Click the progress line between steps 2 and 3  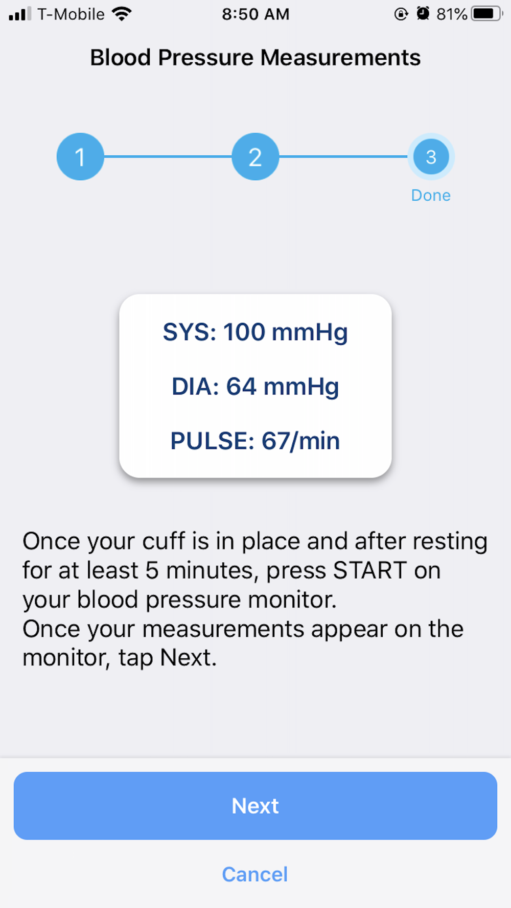pos(343,157)
